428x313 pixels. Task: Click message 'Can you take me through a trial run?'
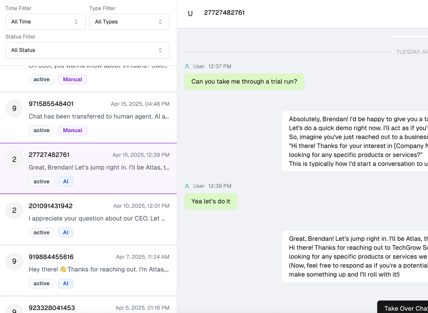pos(244,82)
